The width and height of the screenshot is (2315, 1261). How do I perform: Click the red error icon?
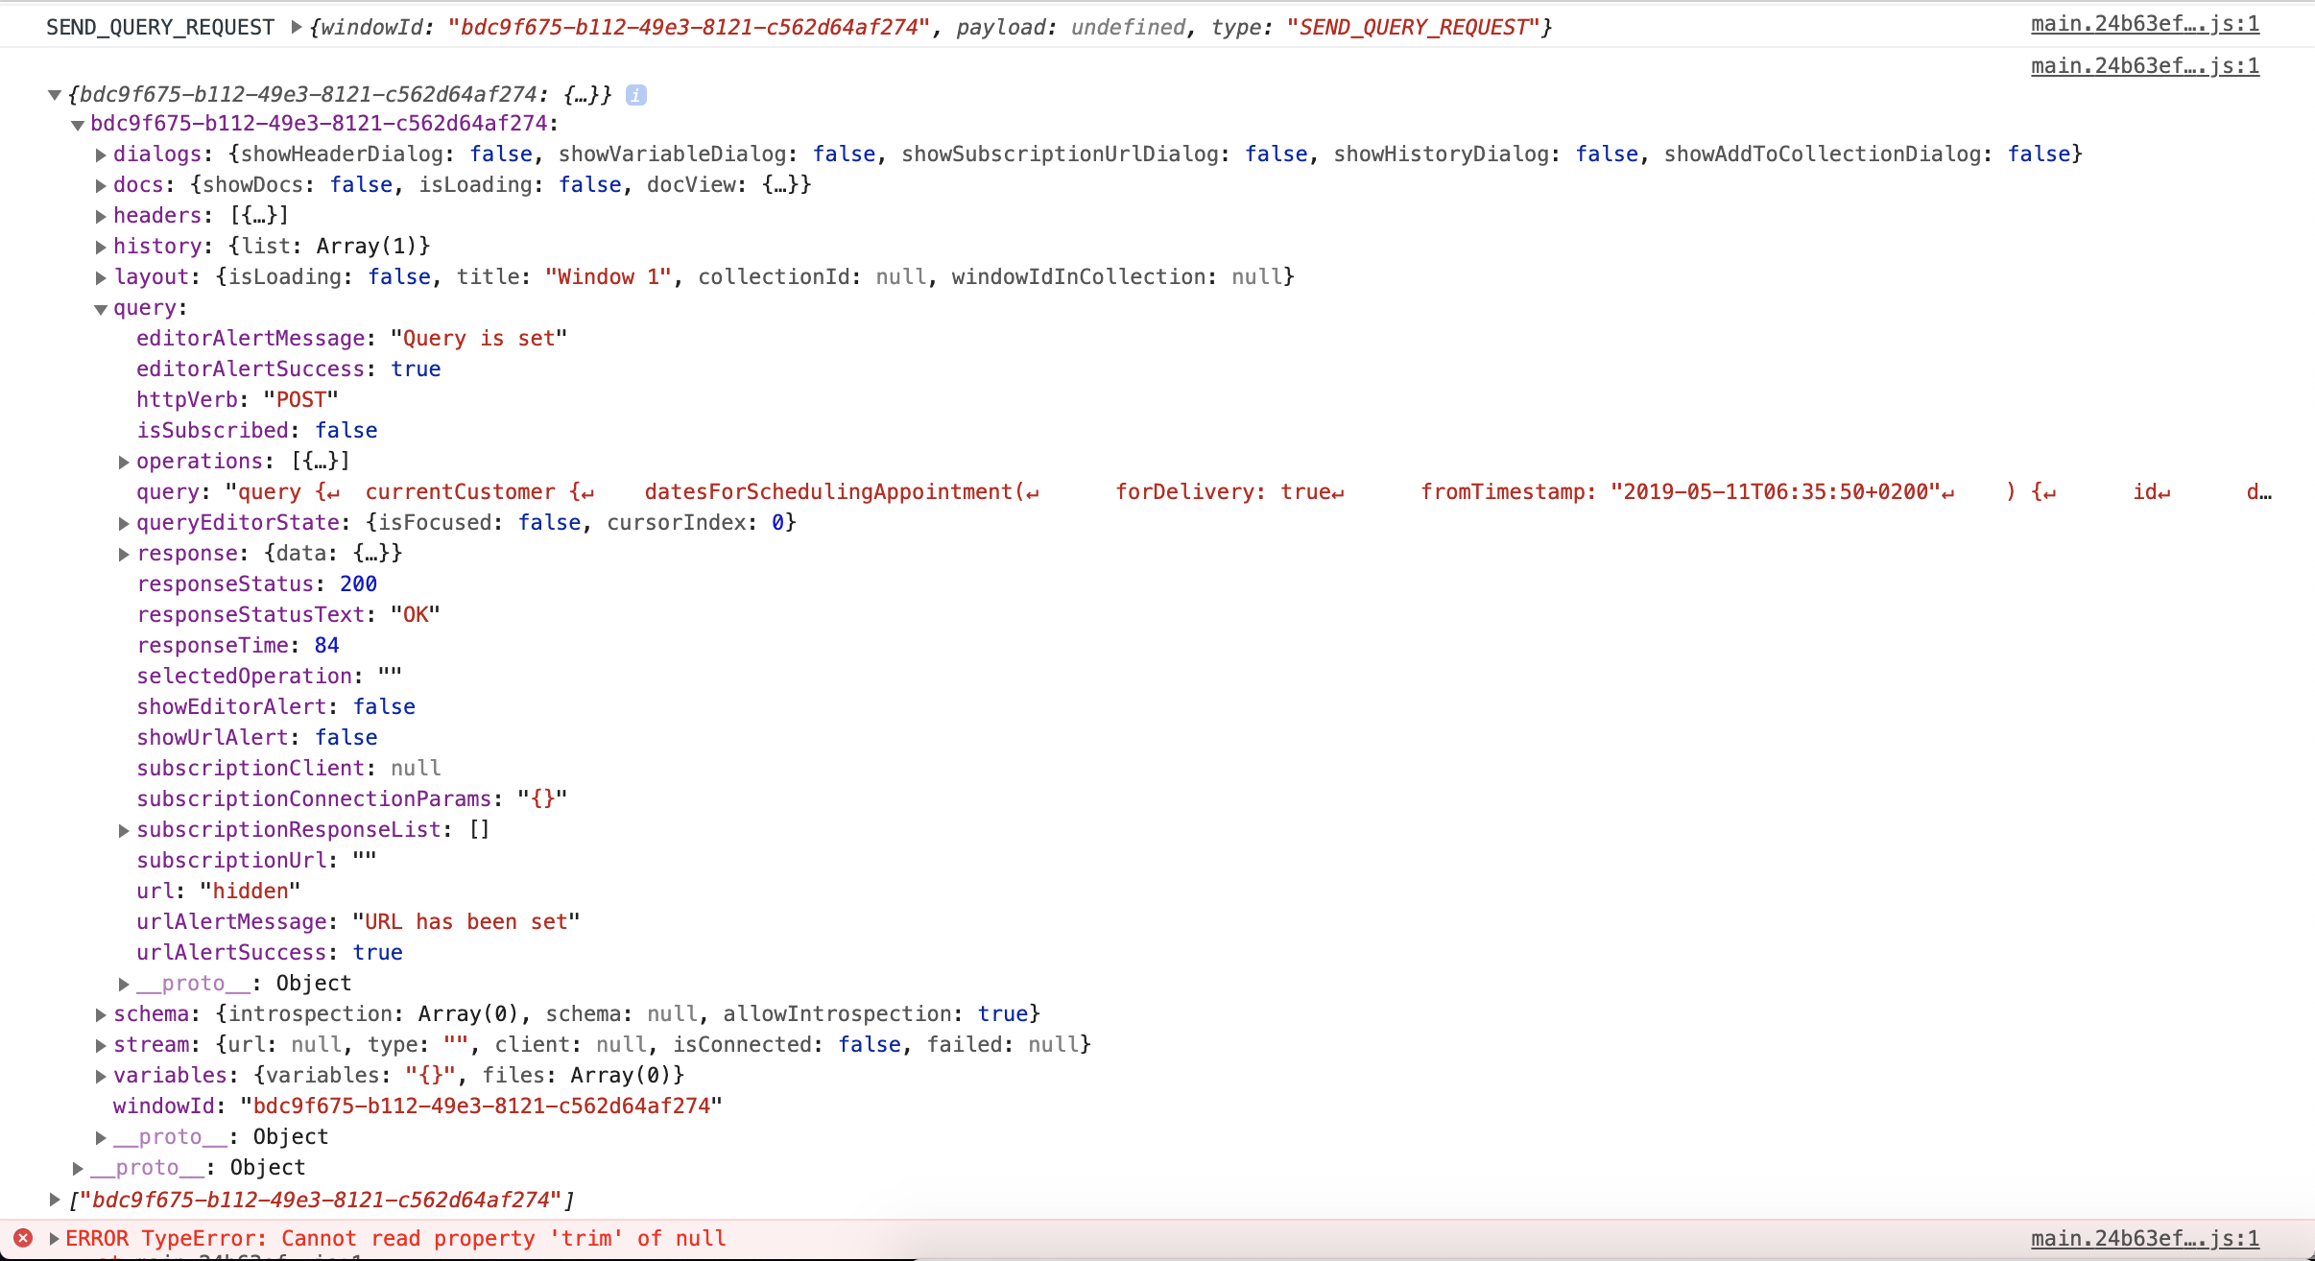[x=23, y=1238]
